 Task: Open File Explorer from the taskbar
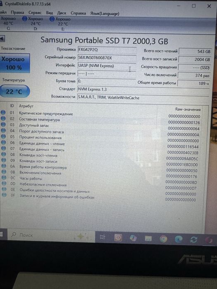pyautogui.click(x=148, y=238)
